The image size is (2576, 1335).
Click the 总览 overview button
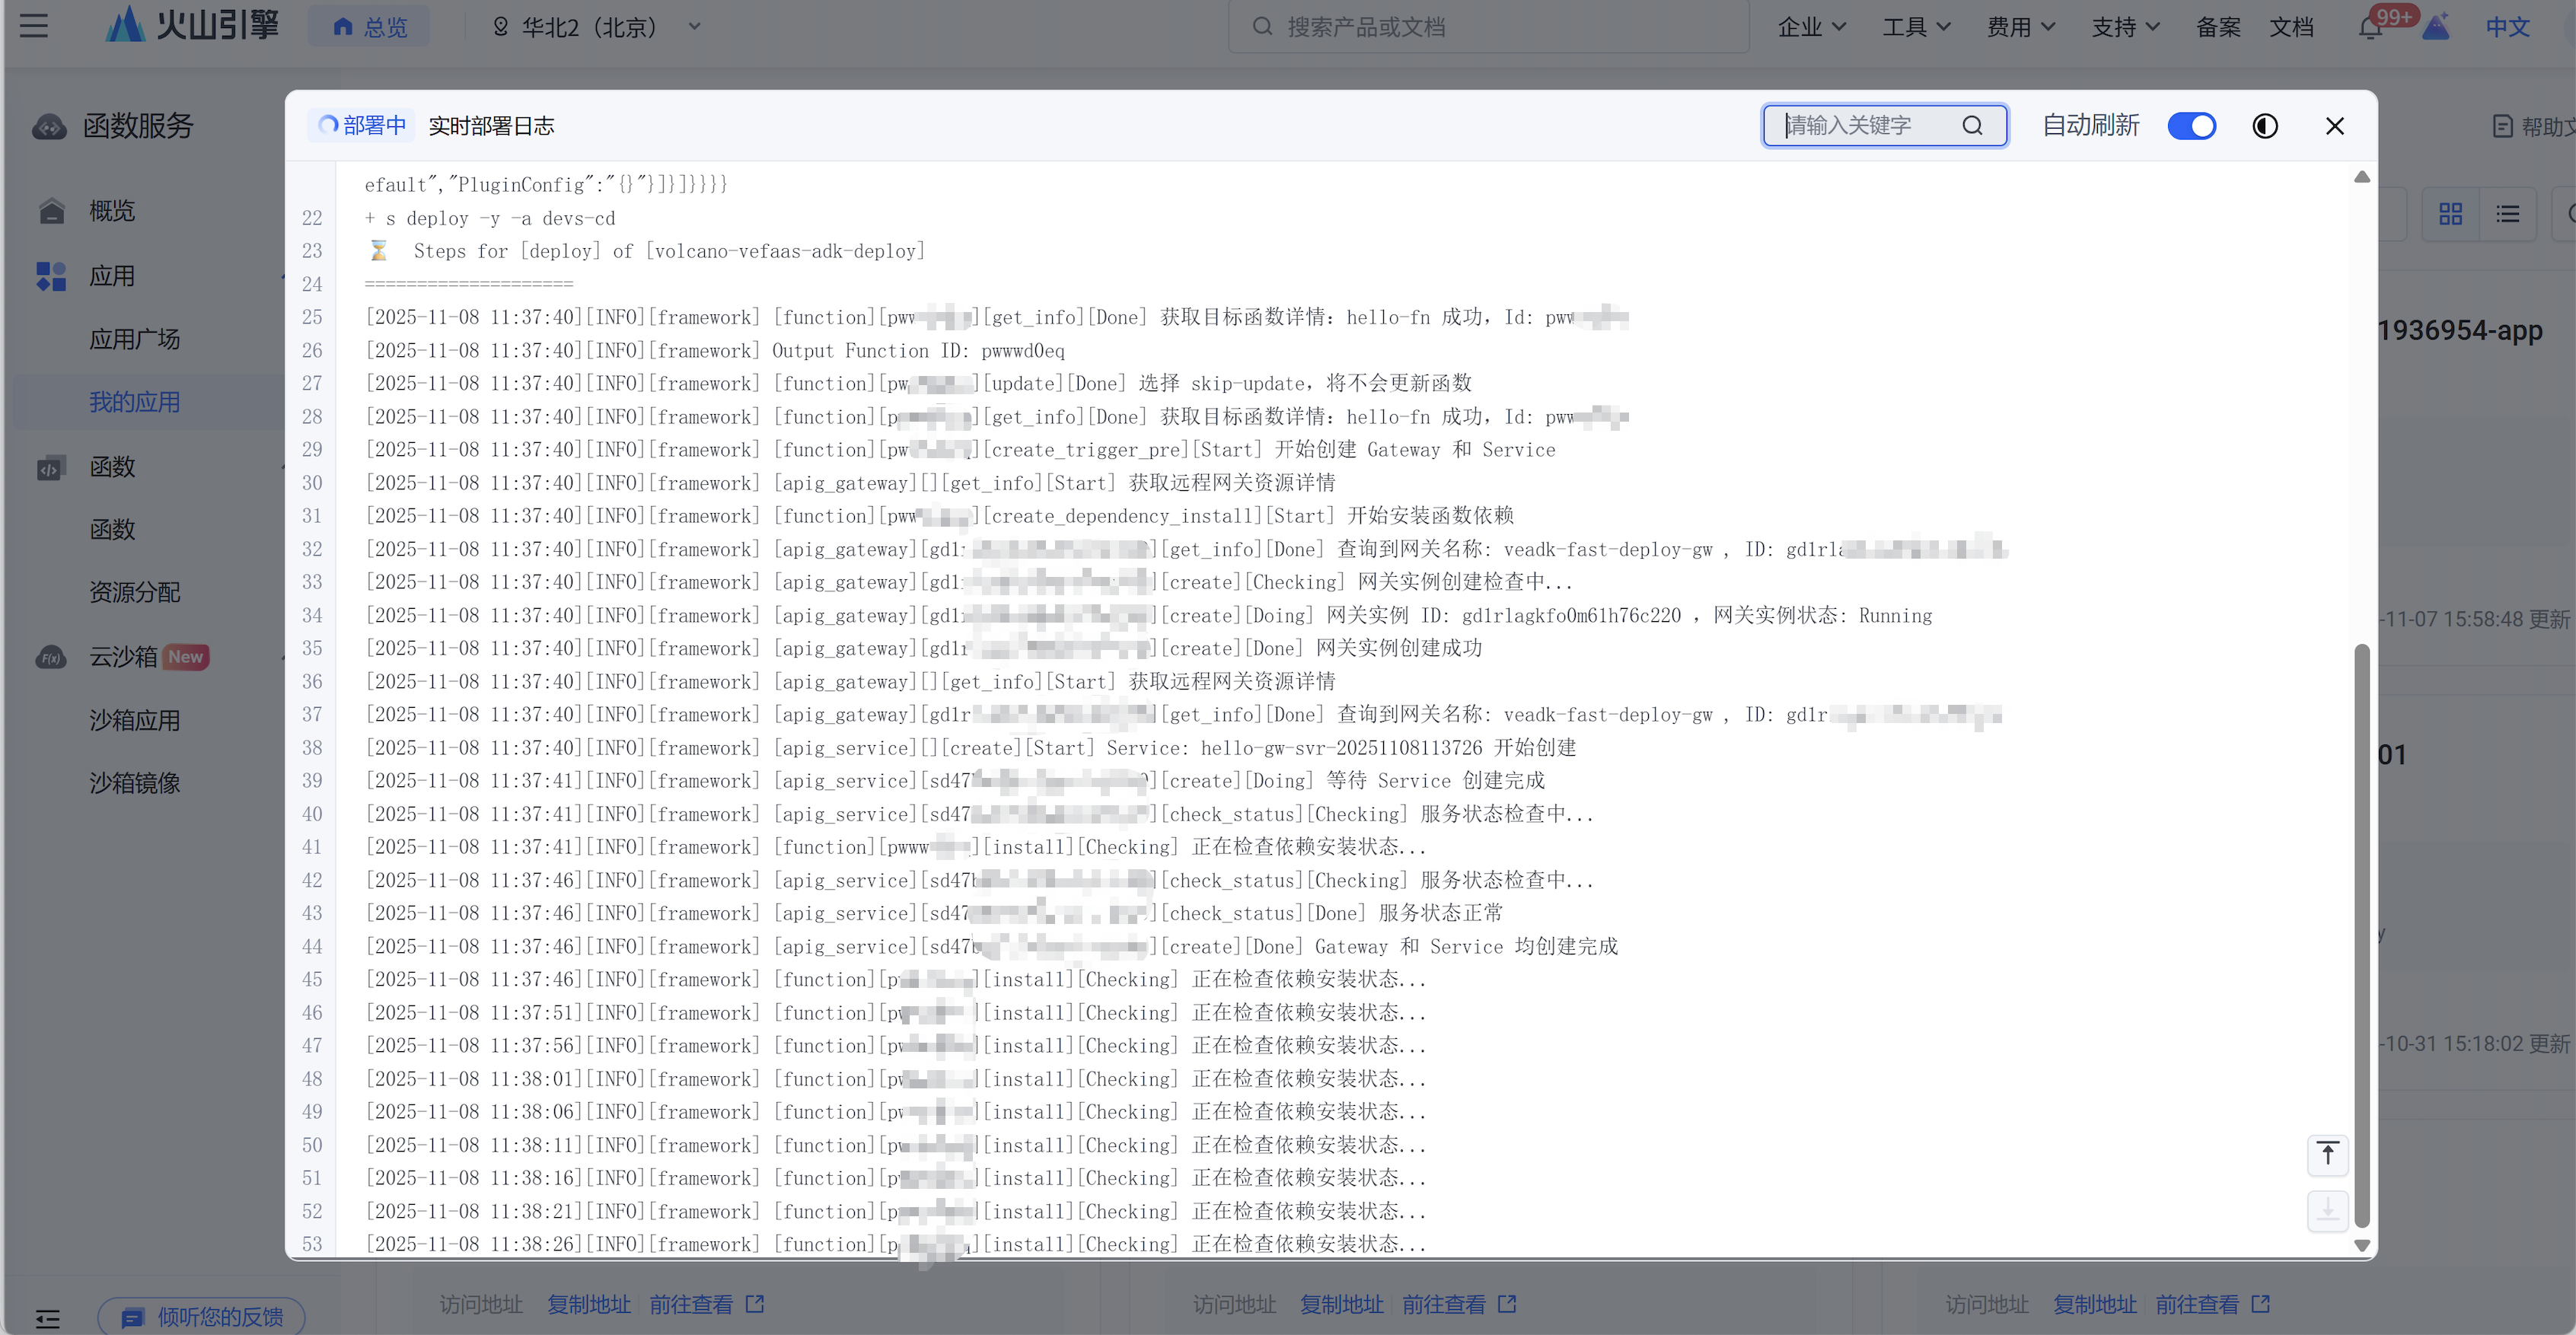370,27
